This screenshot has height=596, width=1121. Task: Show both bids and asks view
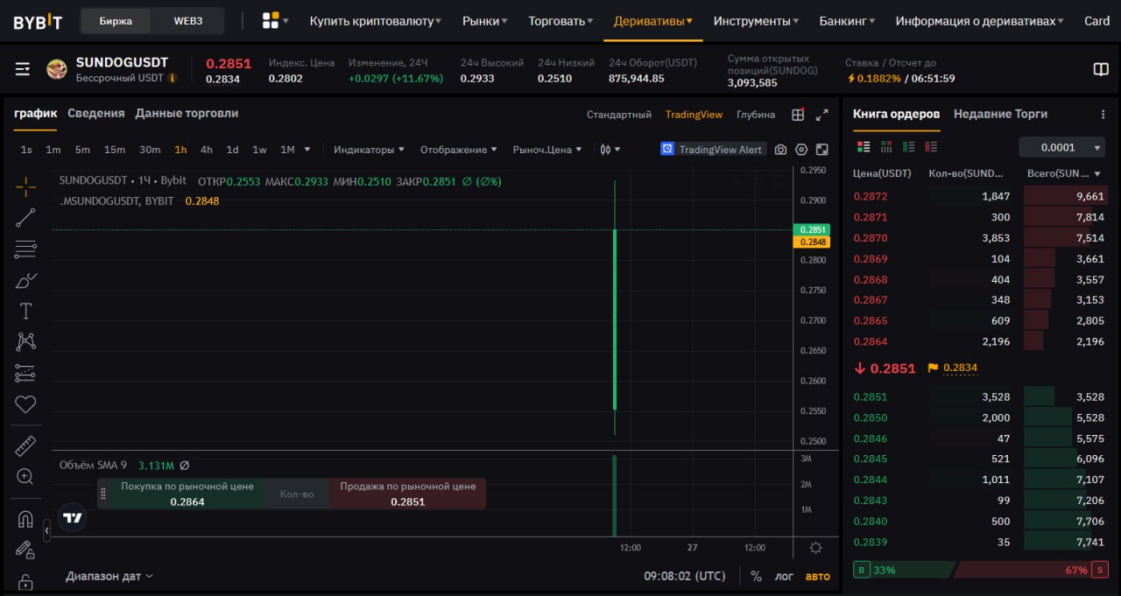(864, 147)
